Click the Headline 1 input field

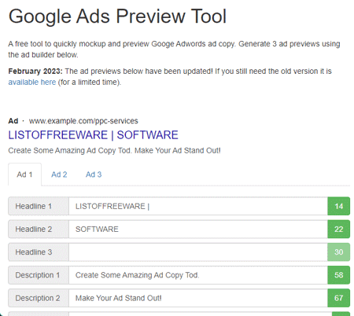[x=198, y=206]
